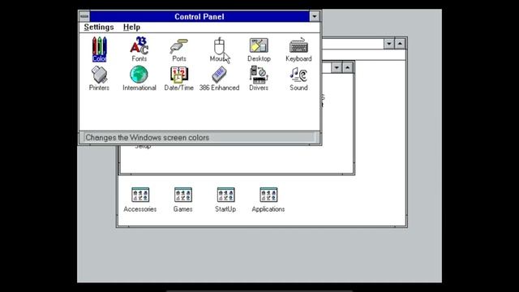Select the Keyboard icon
519x292 pixels.
click(298, 49)
